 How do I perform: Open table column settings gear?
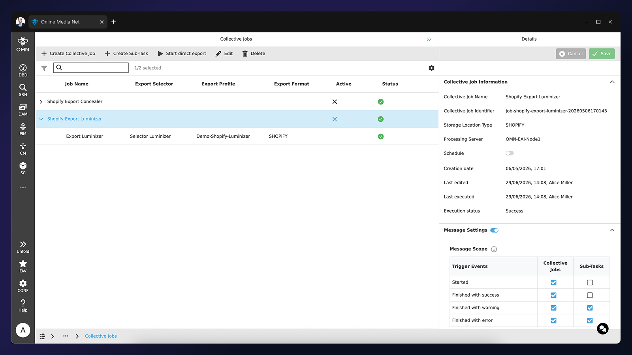click(431, 68)
